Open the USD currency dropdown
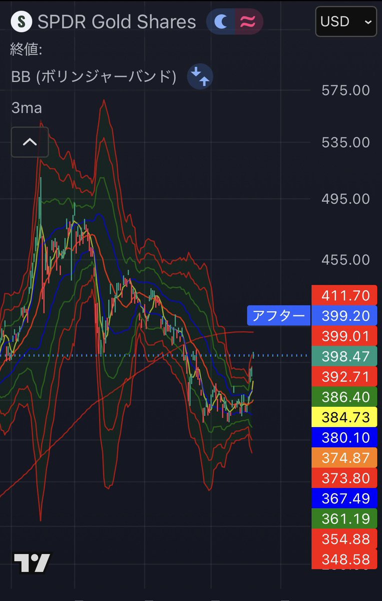Screen dimensions: 382x601 click(345, 22)
